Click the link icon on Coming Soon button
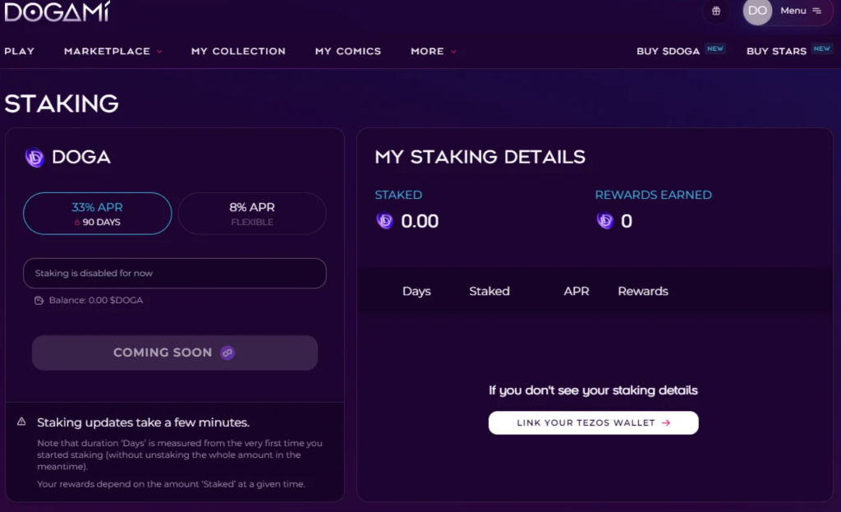 tap(227, 353)
